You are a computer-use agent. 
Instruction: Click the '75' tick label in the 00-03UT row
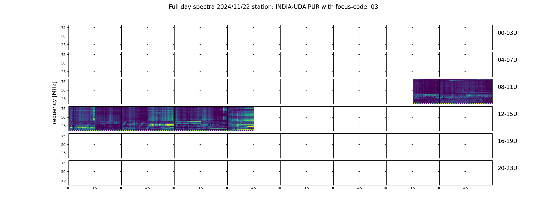point(63,28)
